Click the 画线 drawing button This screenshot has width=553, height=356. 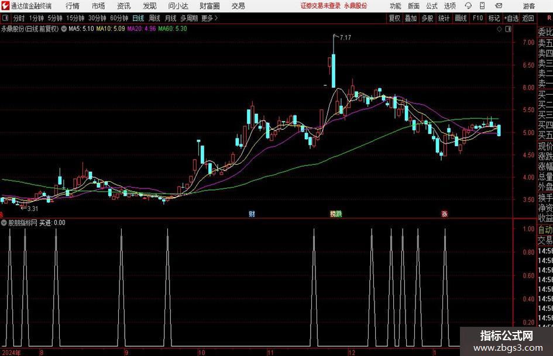(x=461, y=18)
